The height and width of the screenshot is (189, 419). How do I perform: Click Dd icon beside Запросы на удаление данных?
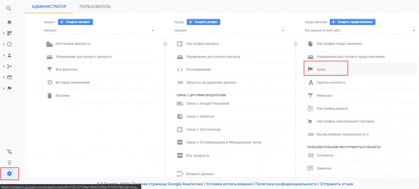[x=180, y=82]
